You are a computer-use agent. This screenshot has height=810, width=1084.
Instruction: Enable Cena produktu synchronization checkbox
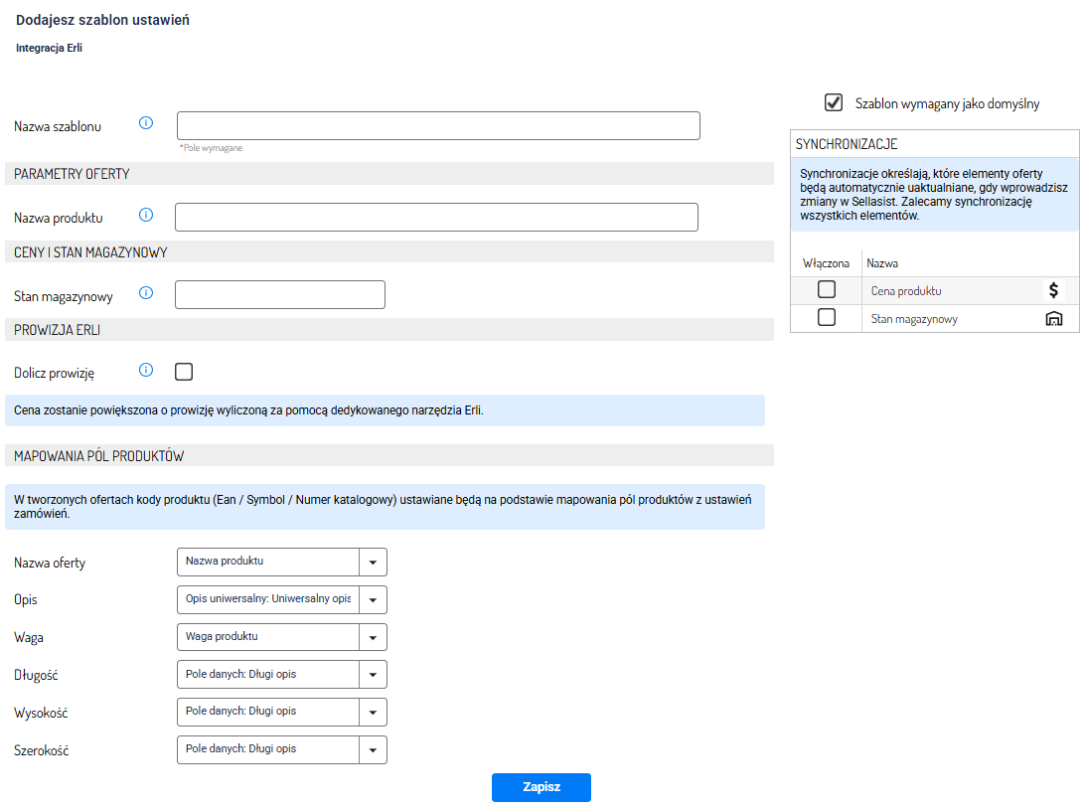tap(826, 290)
